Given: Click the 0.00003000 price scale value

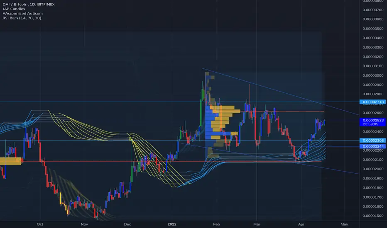Looking at the screenshot, I should point(373,75).
